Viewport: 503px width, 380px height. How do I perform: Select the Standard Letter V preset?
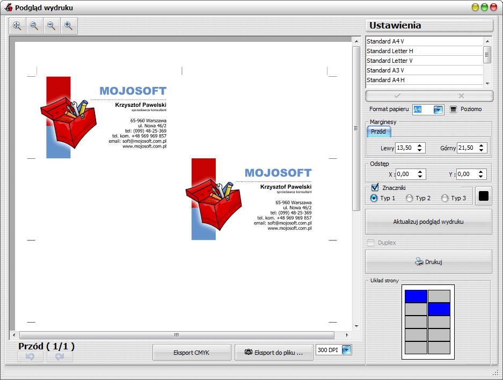click(x=424, y=61)
